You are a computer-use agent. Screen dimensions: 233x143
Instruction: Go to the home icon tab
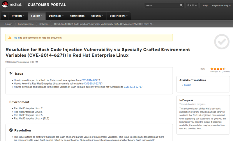click(x=5, y=16)
